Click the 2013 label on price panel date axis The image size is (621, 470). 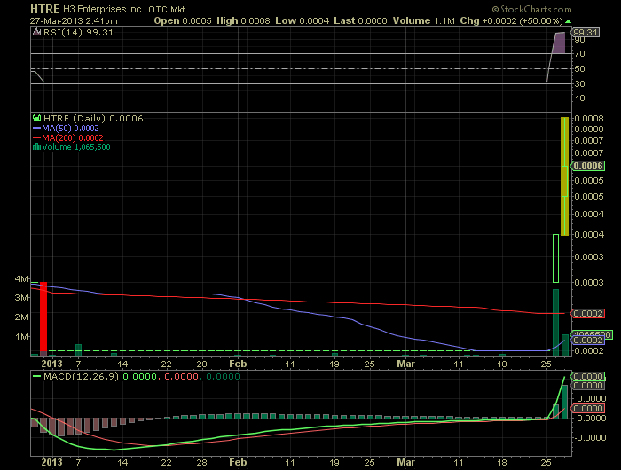pos(51,364)
